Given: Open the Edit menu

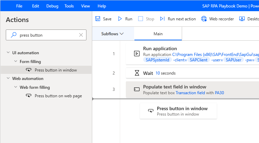Looking at the screenshot, I should pyautogui.click(x=35, y=6).
